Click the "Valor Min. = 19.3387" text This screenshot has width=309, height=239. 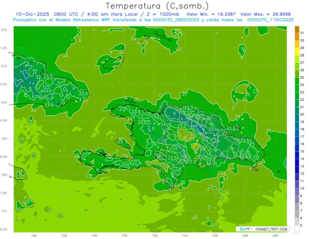[x=211, y=14]
